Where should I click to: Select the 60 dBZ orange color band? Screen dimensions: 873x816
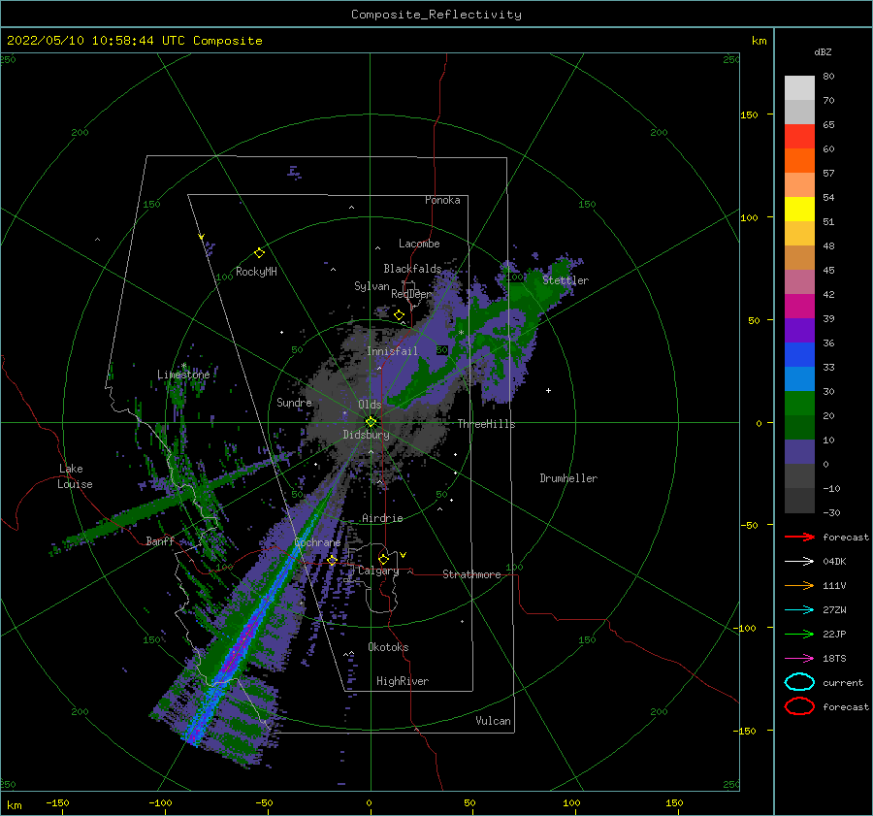[799, 160]
